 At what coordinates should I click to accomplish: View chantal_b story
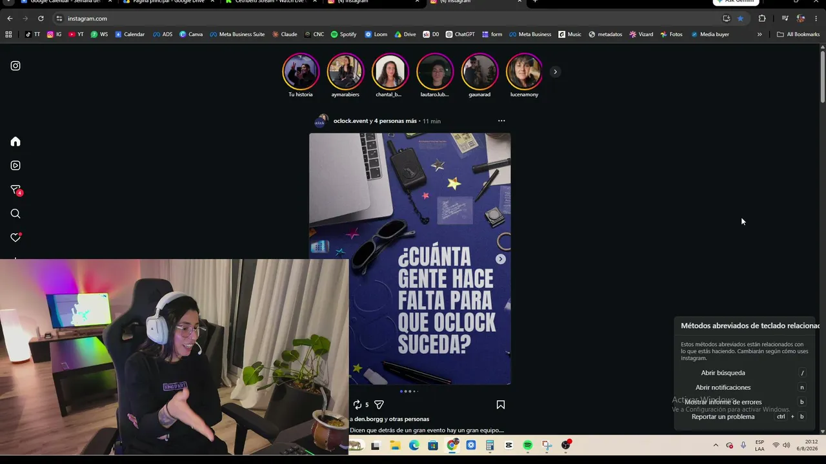tap(390, 72)
